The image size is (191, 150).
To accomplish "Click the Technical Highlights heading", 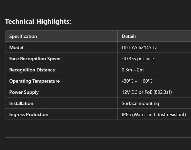I will tap(38, 22).
